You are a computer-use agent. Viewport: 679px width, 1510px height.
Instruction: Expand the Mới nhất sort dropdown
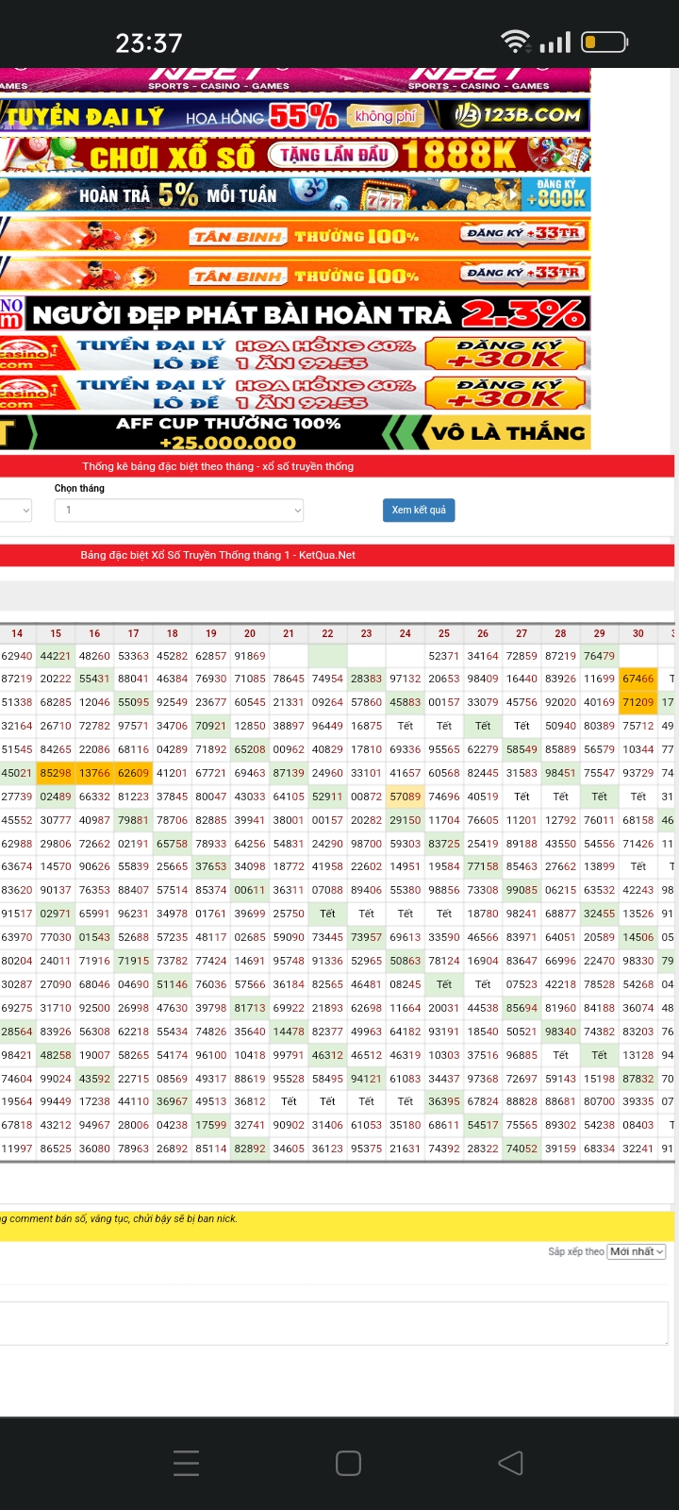[x=637, y=1251]
